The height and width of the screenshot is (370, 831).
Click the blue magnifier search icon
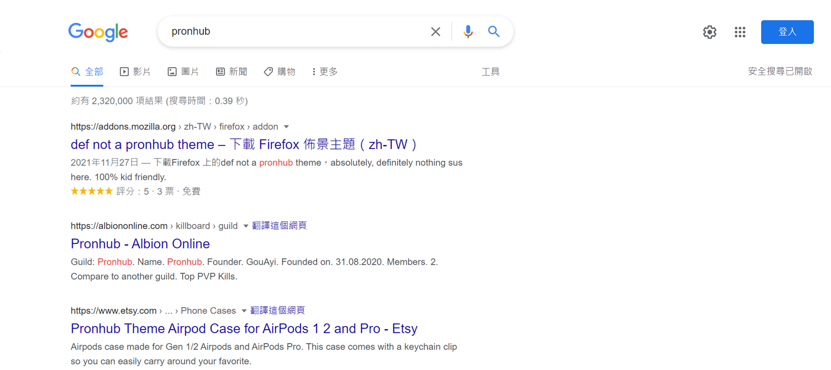pos(494,31)
